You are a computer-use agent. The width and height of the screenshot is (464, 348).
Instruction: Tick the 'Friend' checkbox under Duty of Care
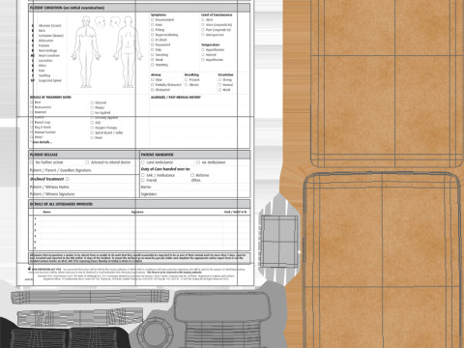143,180
